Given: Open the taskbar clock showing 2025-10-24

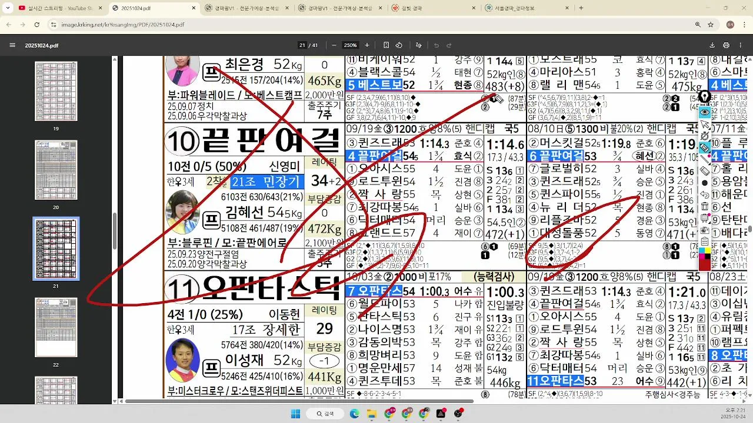Looking at the screenshot, I should click(733, 414).
